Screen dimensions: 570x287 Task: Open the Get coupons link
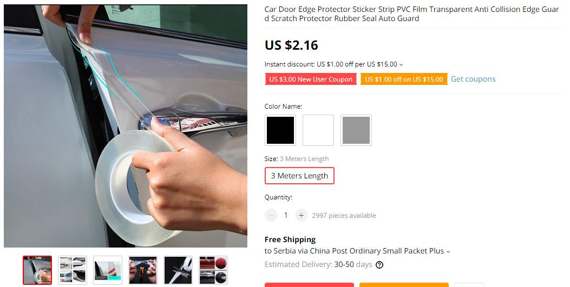point(473,79)
